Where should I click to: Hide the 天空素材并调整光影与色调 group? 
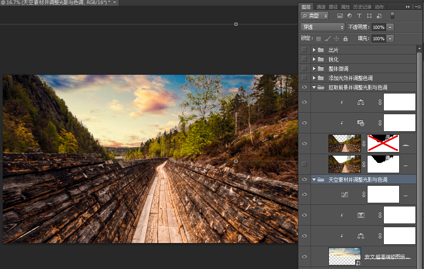304,179
